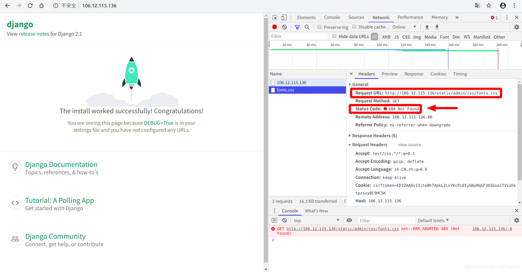This screenshot has height=272, width=522.
Task: Click the network Filter input field
Action: [299, 36]
